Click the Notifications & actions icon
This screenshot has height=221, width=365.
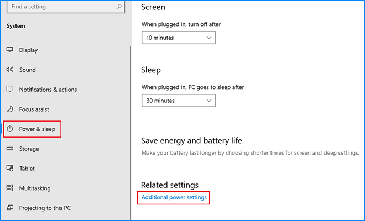[x=9, y=90]
